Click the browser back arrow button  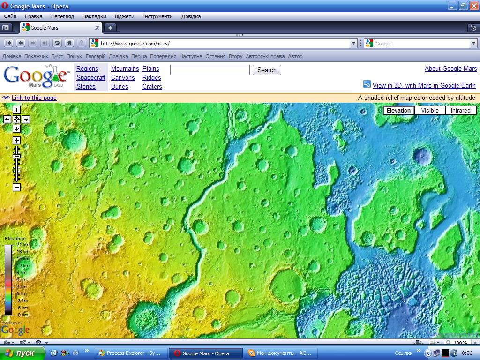(20, 43)
